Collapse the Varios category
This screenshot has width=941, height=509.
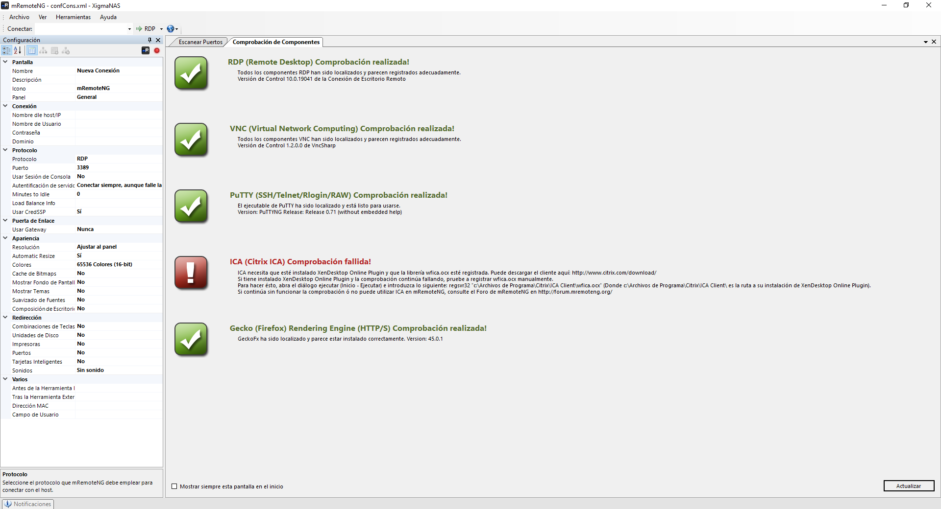click(5, 379)
